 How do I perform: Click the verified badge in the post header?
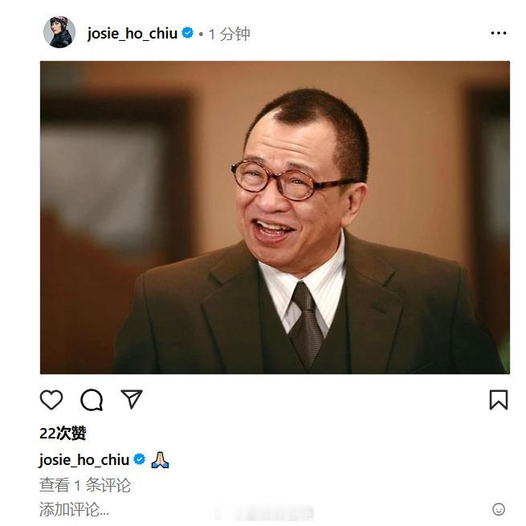188,33
